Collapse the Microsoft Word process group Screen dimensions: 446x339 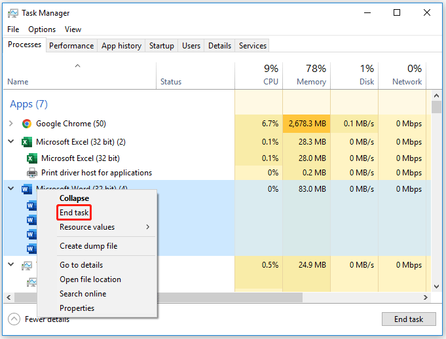[x=11, y=188]
